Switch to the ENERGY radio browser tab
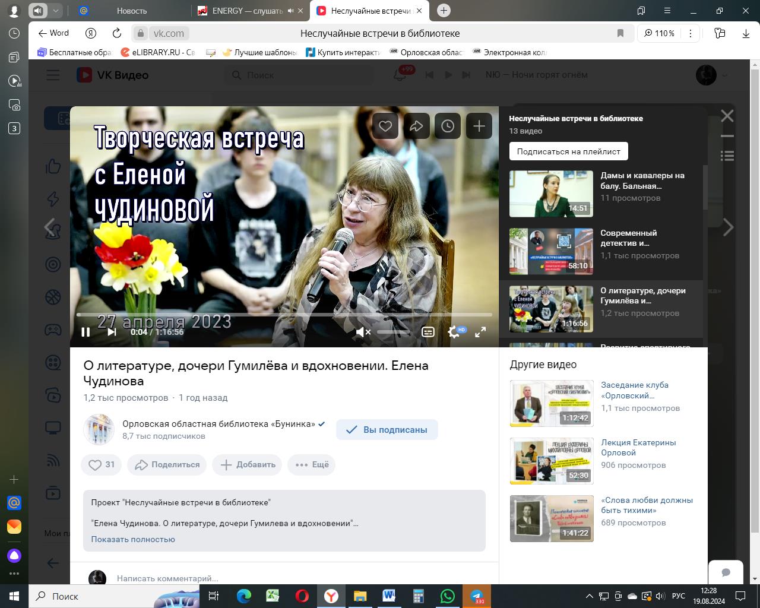 click(x=246, y=11)
